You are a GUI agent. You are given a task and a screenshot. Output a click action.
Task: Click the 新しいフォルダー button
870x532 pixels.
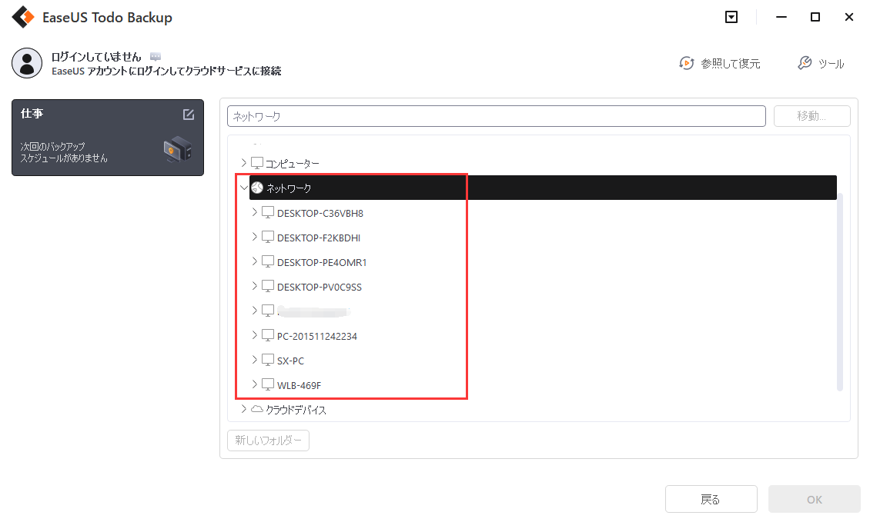point(267,440)
